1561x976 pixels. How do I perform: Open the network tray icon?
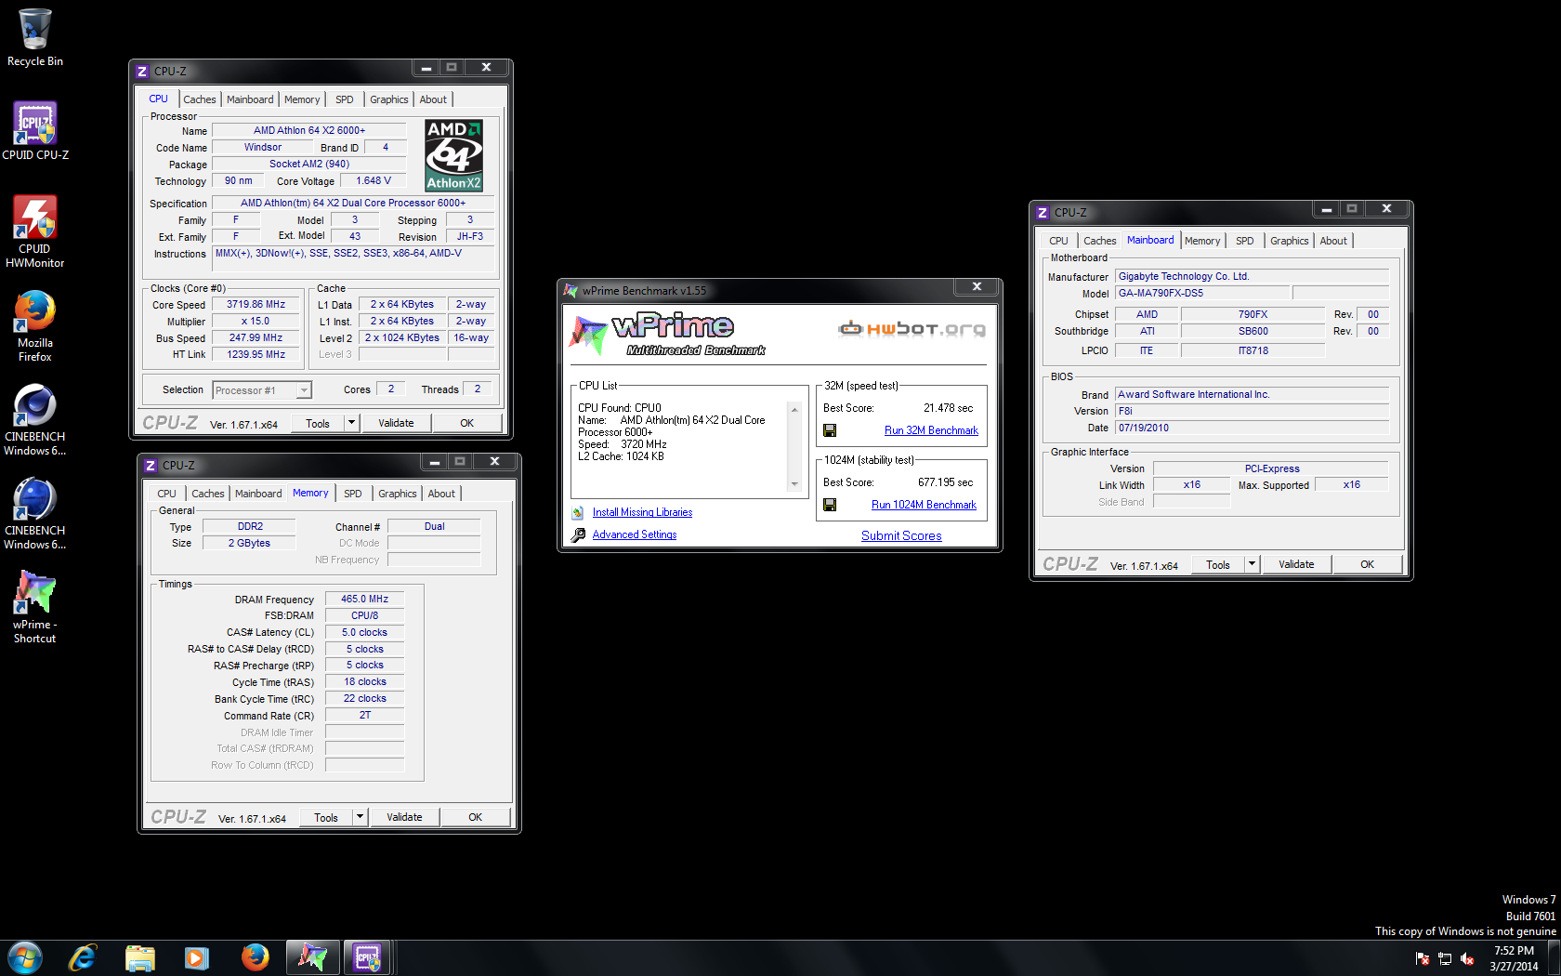[1445, 958]
